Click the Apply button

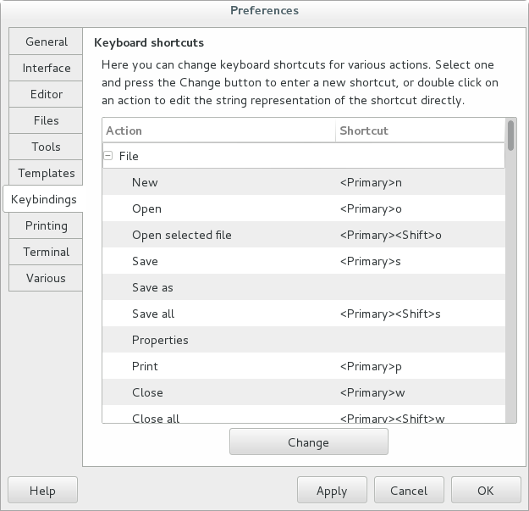[332, 491]
